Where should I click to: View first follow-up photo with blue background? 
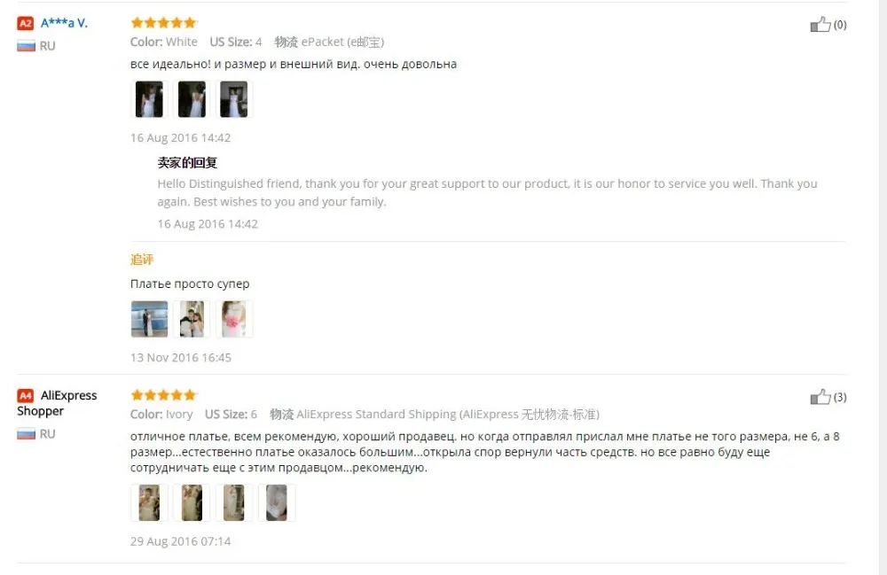pos(149,319)
